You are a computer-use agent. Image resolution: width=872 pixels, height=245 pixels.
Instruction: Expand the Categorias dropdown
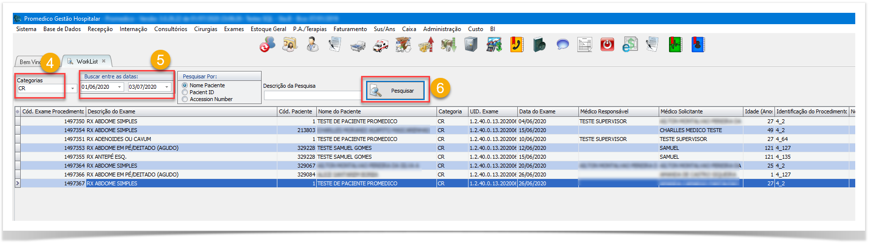click(x=72, y=89)
